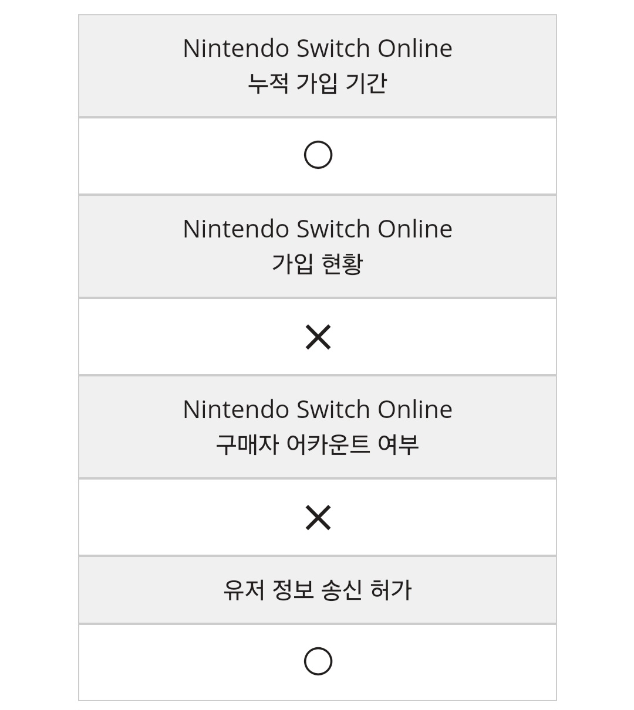
Task: Click the circle mark under 유저 정보 송신 허가
Action: (318, 661)
